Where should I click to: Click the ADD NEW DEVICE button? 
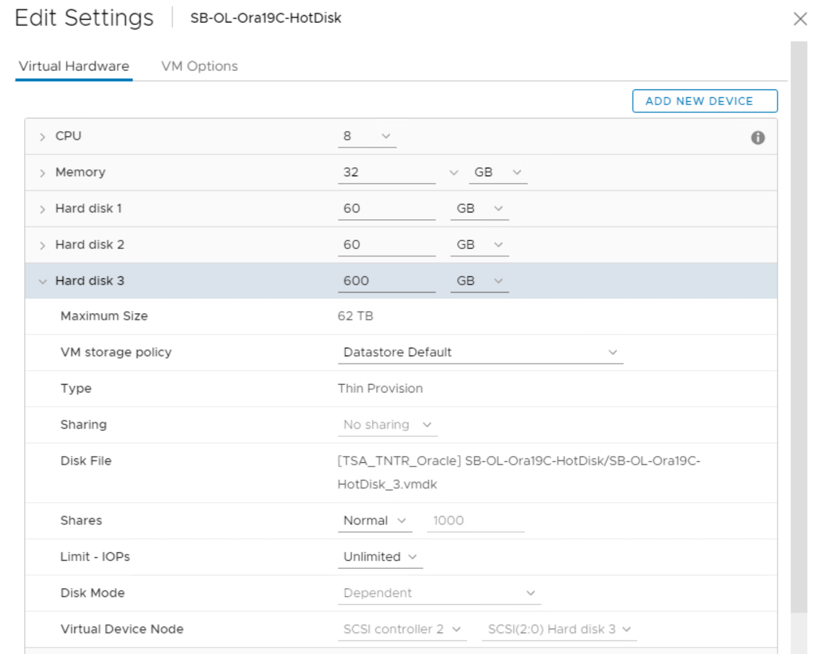tap(704, 101)
